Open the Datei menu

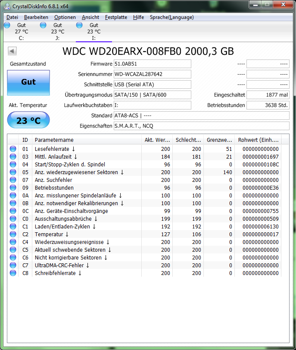(12, 17)
